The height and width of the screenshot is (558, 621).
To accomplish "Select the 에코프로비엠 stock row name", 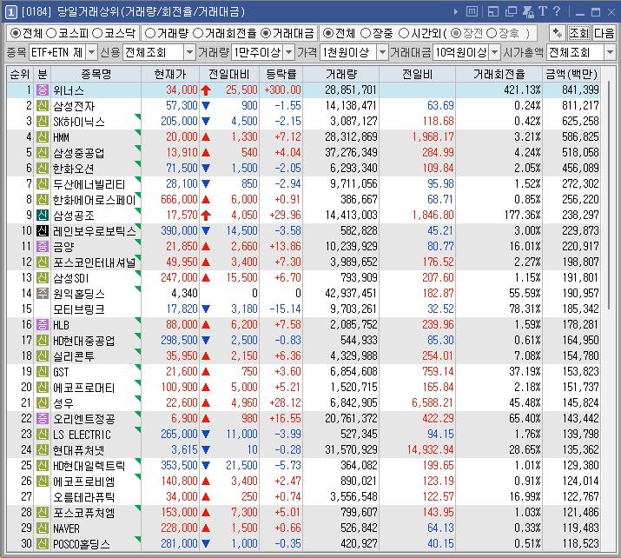I will (x=84, y=482).
